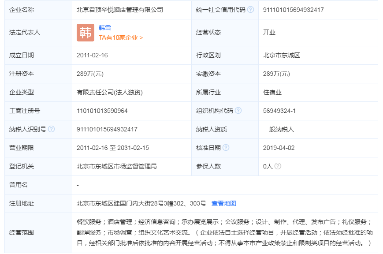Select company name 北京君顶华悦酒店管理有限公司
Viewport: 383px width, 254px height.
[x=120, y=10]
